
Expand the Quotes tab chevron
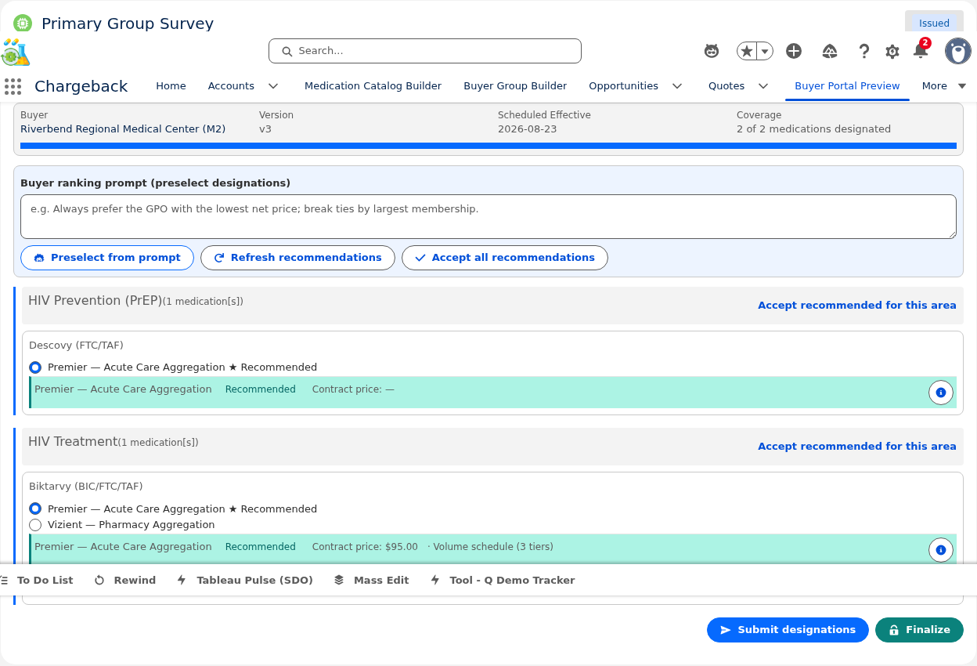[x=763, y=86]
